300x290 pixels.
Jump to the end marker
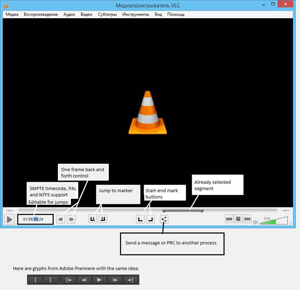pyautogui.click(x=103, y=219)
